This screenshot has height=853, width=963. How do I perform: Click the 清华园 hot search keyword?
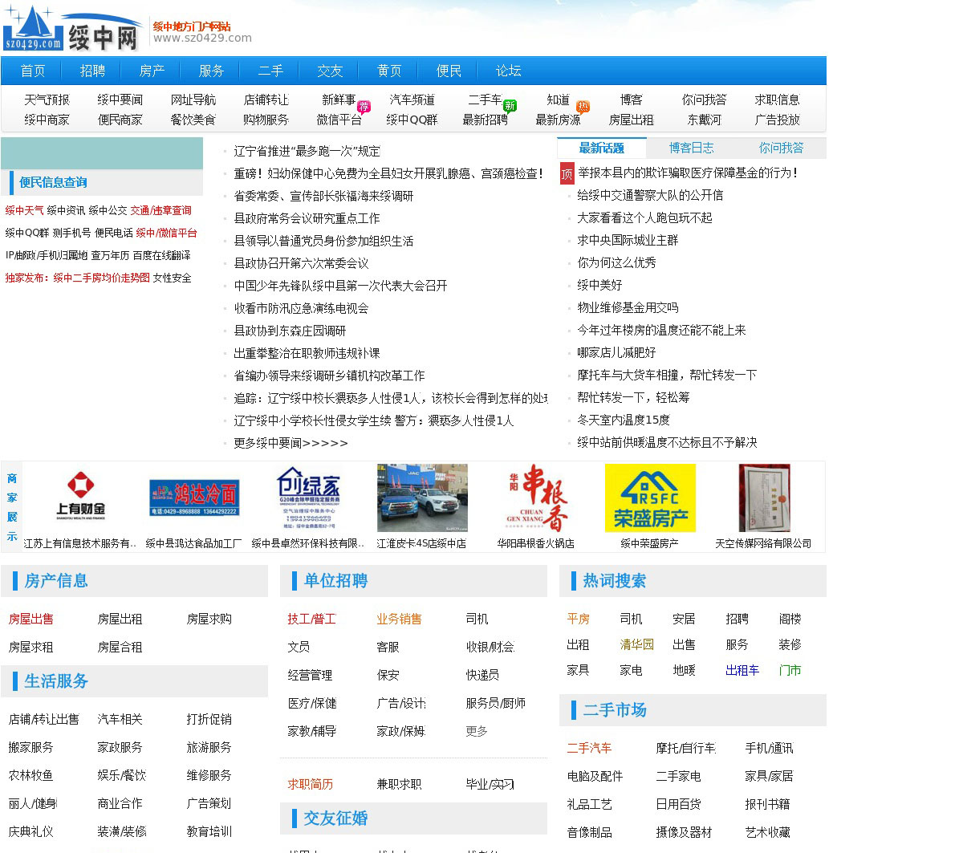[x=636, y=644]
